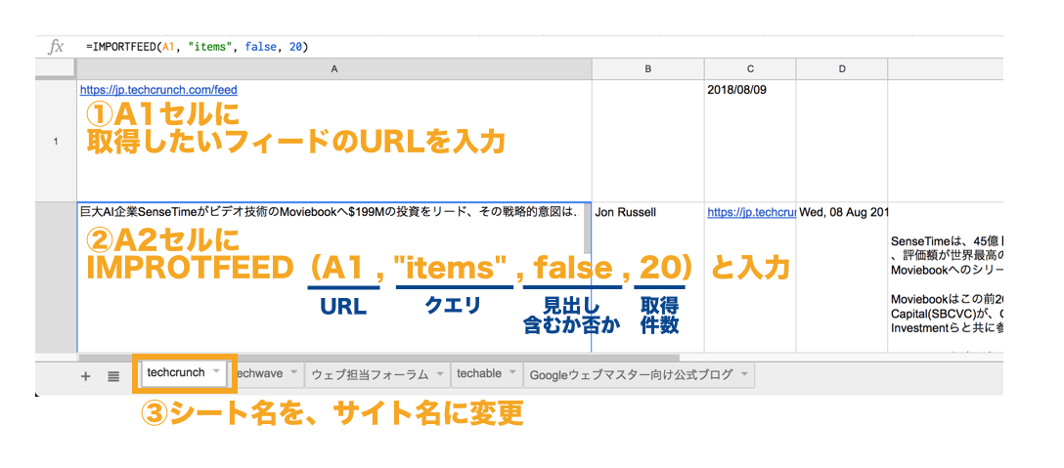This screenshot has width=1064, height=468.
Task: Select column B header
Action: pos(647,69)
